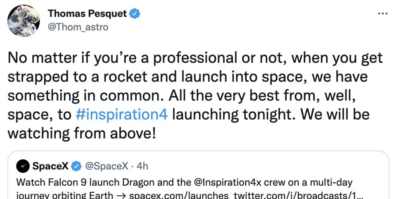Click the 4h timestamp on quoted tweet

click(143, 166)
